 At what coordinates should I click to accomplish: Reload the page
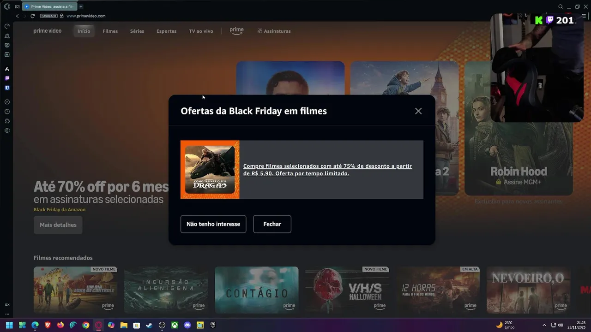click(x=33, y=16)
